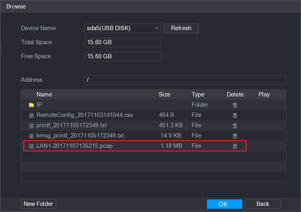Click trash icon for kmsg_printf_20171105172349.txt

[x=235, y=136]
